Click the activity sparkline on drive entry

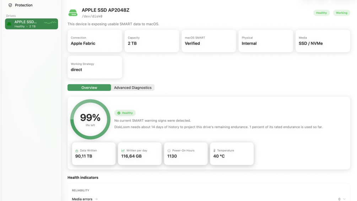coord(50,22)
